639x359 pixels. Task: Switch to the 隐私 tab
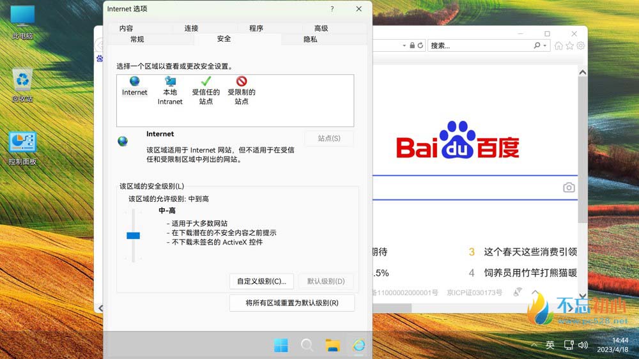[x=310, y=39]
